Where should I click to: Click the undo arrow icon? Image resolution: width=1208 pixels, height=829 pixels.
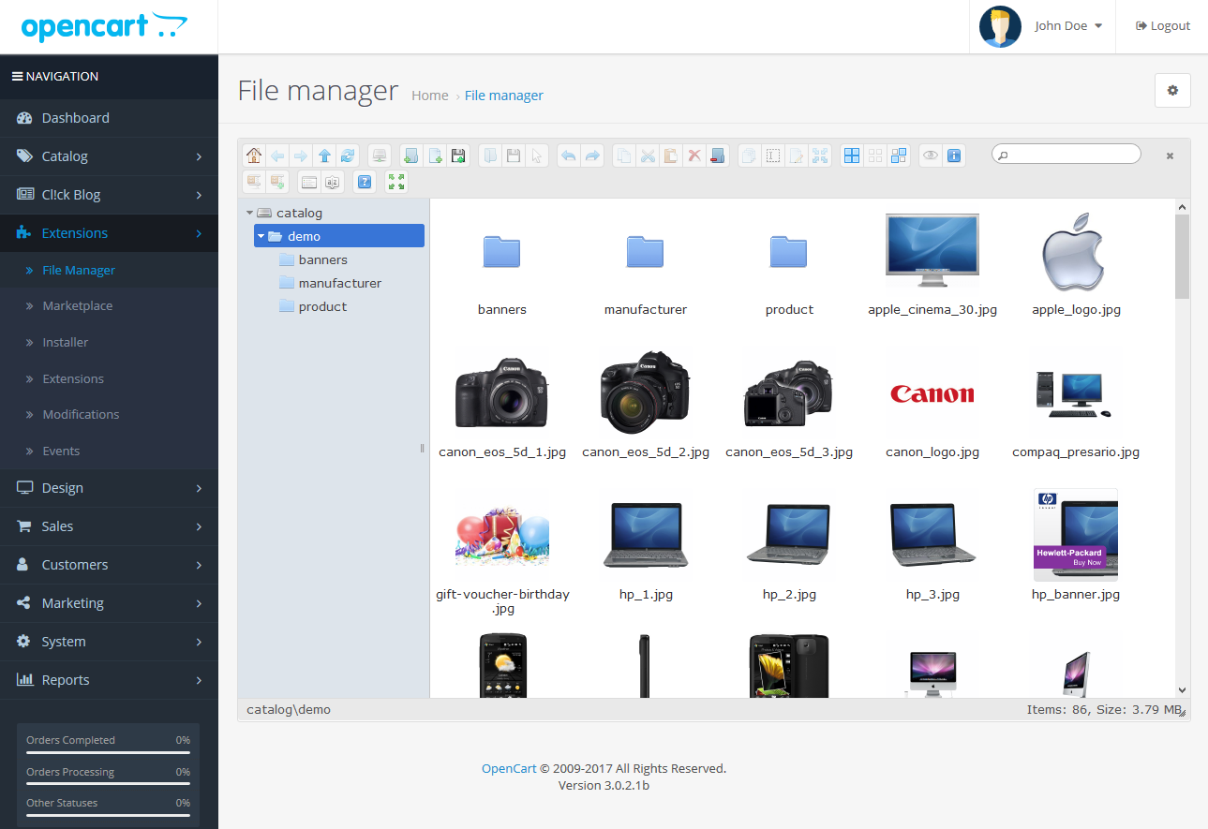[568, 155]
